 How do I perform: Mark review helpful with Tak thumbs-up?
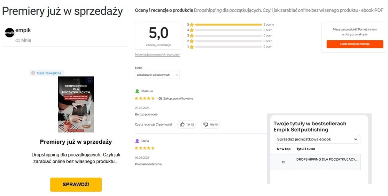click(187, 125)
